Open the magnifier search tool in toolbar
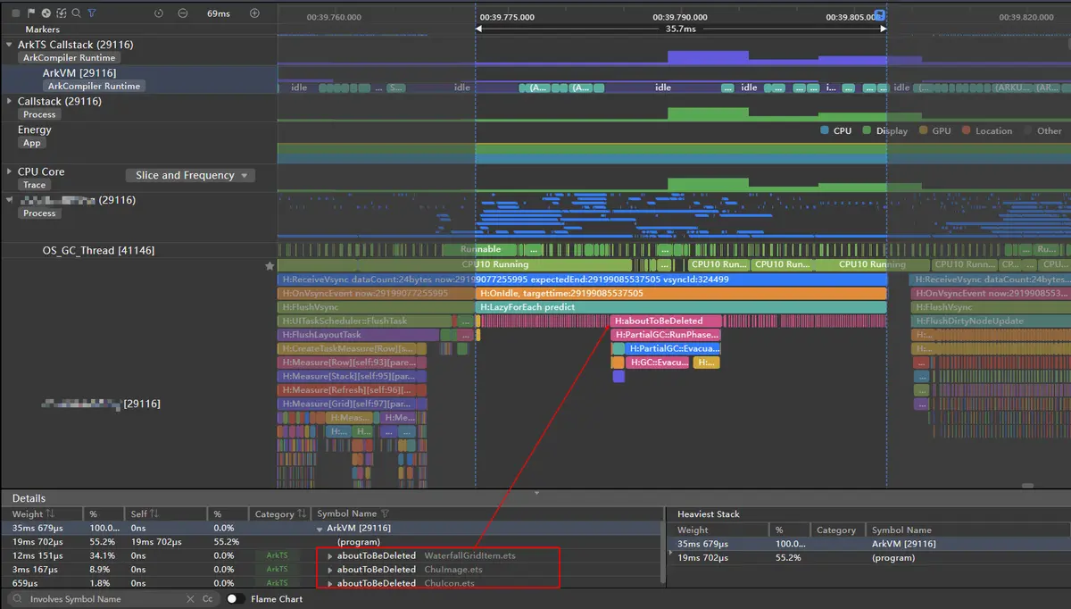This screenshot has height=609, width=1071. 76,13
